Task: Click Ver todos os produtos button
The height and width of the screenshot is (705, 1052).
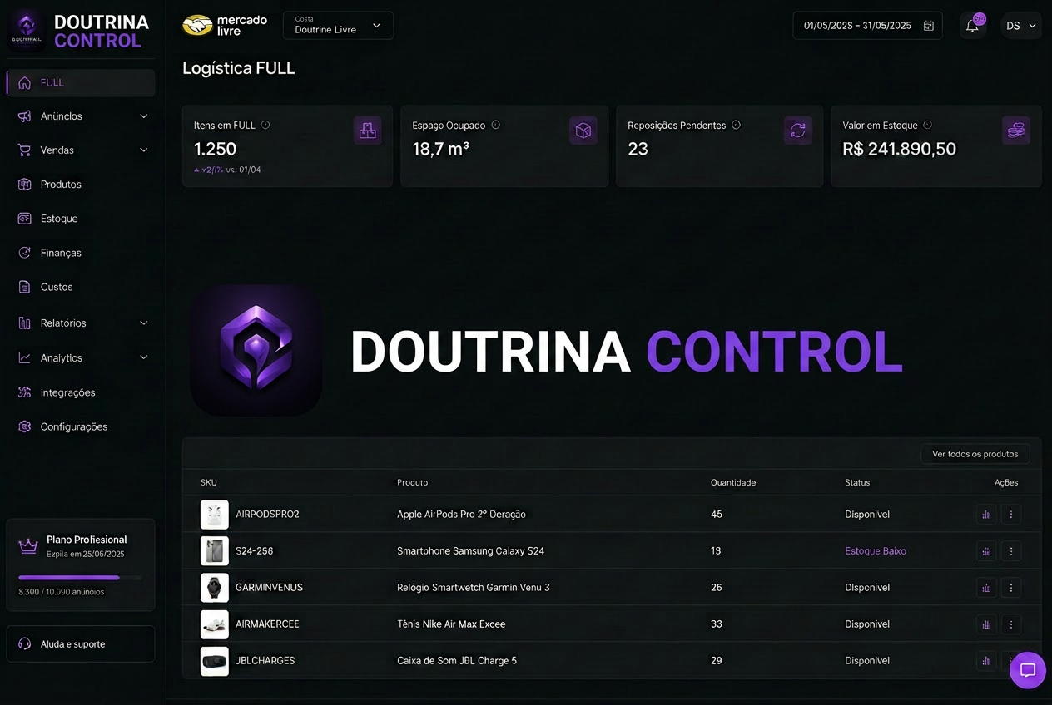Action: 975,454
